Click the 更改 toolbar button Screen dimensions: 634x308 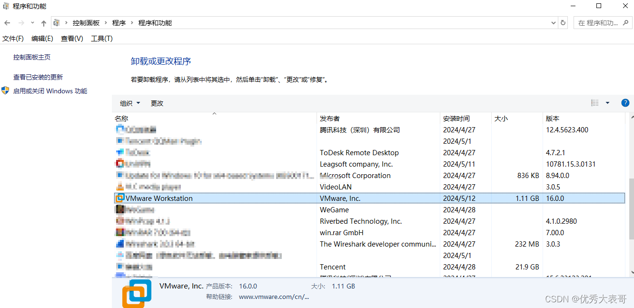[157, 103]
